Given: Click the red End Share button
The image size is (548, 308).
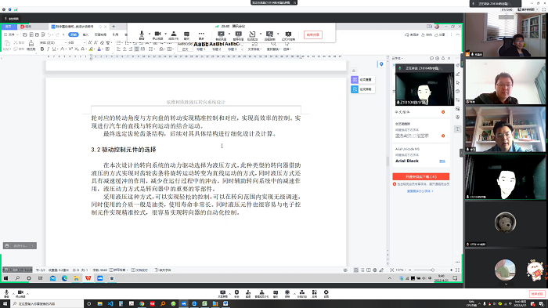Looking at the screenshot, I should pos(313,34).
